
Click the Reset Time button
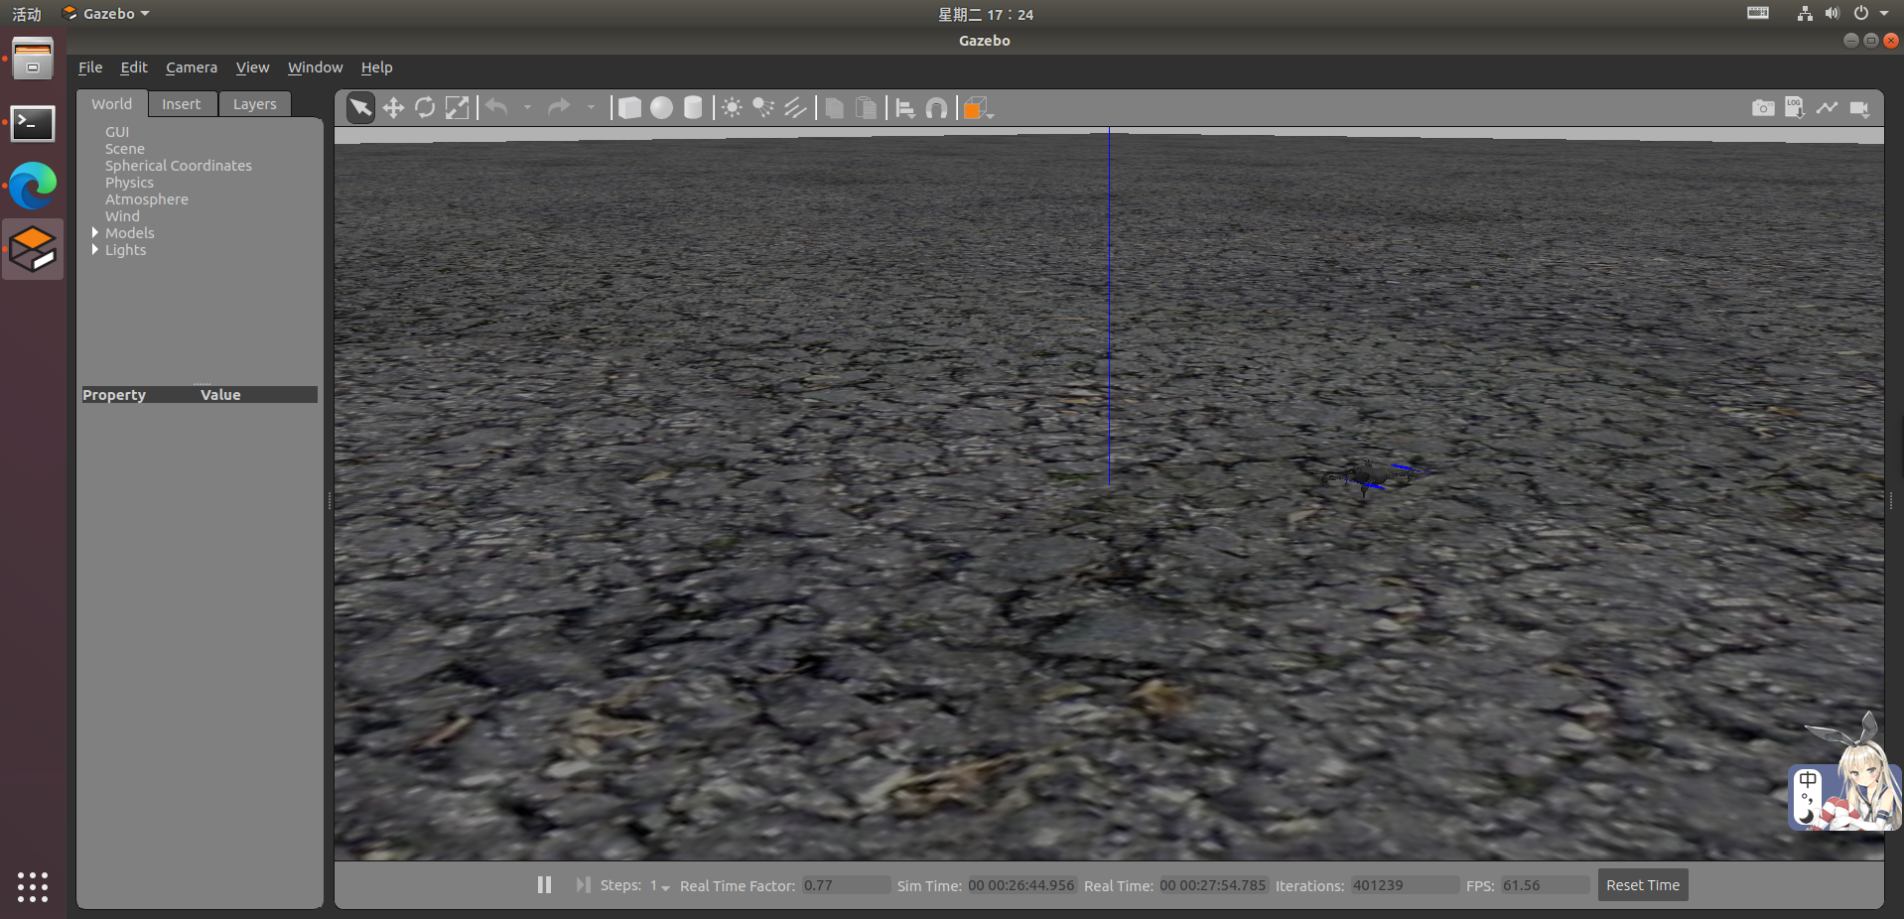[1643, 885]
